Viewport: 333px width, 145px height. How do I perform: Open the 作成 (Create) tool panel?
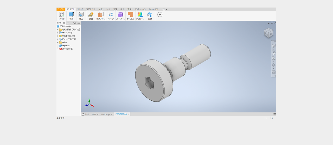click(71, 15)
